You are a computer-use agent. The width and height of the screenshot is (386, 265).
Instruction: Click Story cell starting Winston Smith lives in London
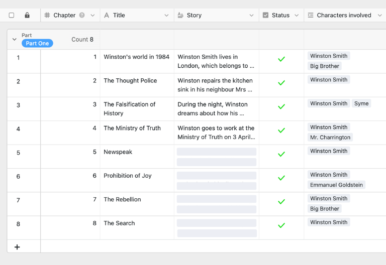pos(217,61)
